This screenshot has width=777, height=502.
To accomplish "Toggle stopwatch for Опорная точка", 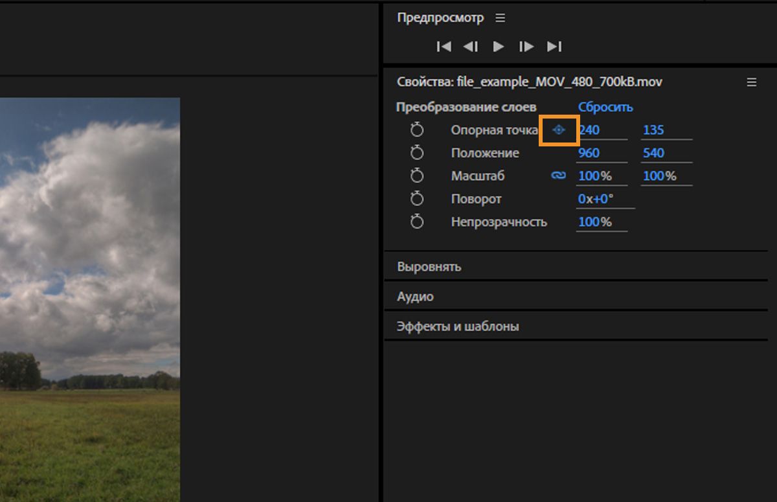I will (x=417, y=130).
